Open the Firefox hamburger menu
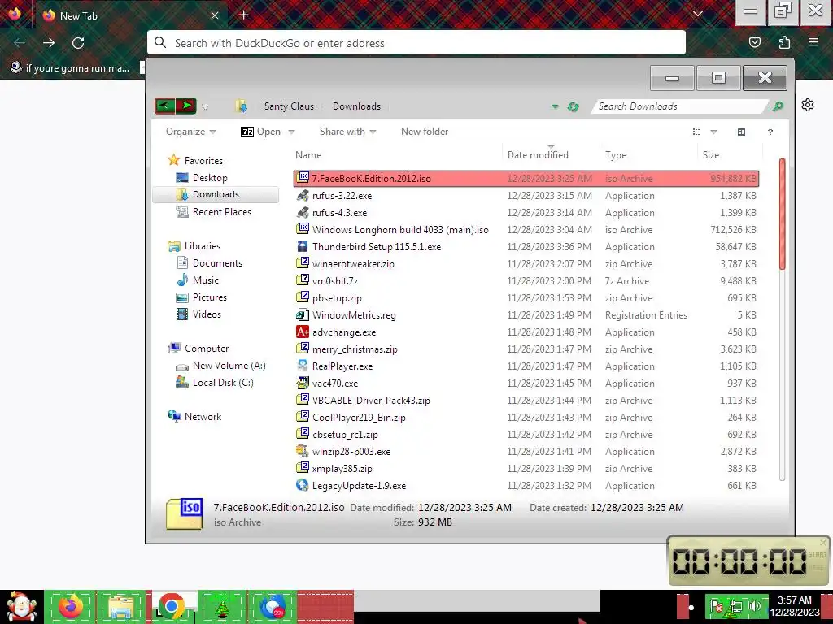This screenshot has width=833, height=624. [x=813, y=42]
